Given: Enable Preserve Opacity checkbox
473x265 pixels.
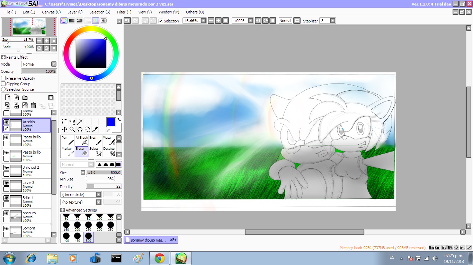Looking at the screenshot, I should pos(3,78).
